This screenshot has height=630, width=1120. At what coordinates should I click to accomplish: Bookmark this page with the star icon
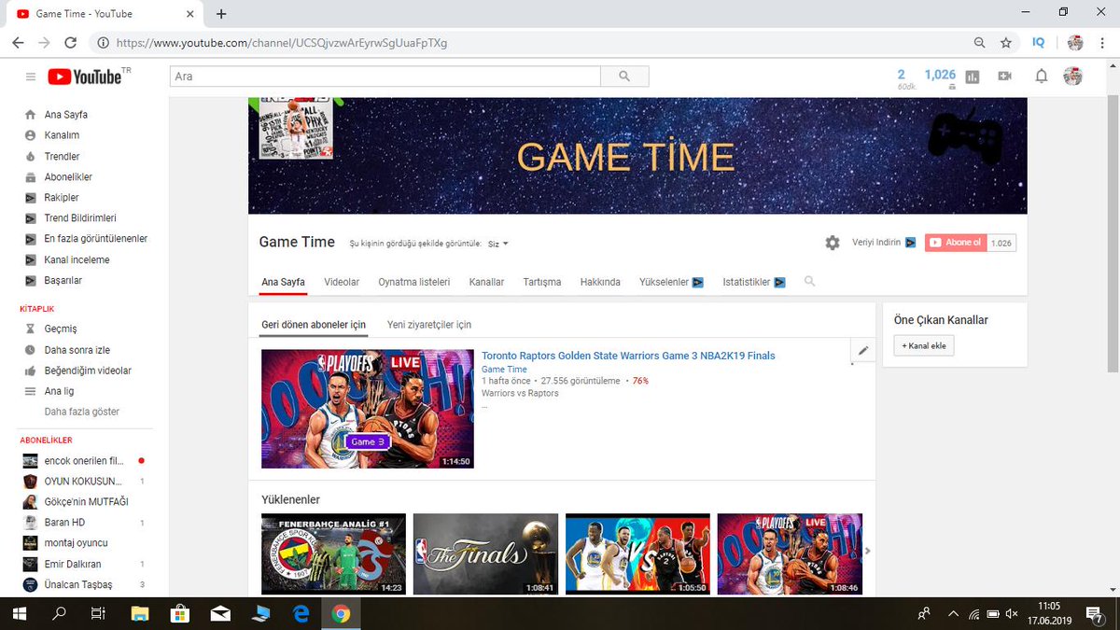(x=1005, y=43)
